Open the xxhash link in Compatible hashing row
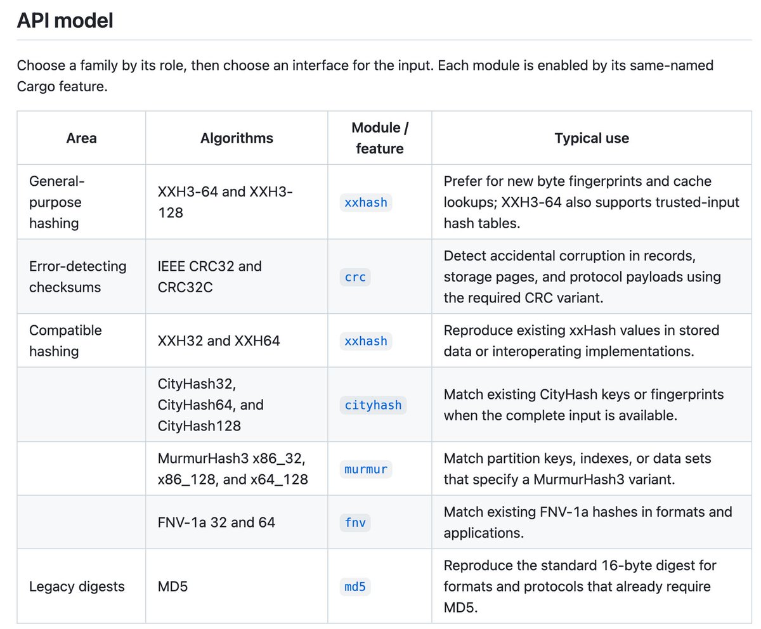Screen dimensions: 761x629 (x=365, y=340)
